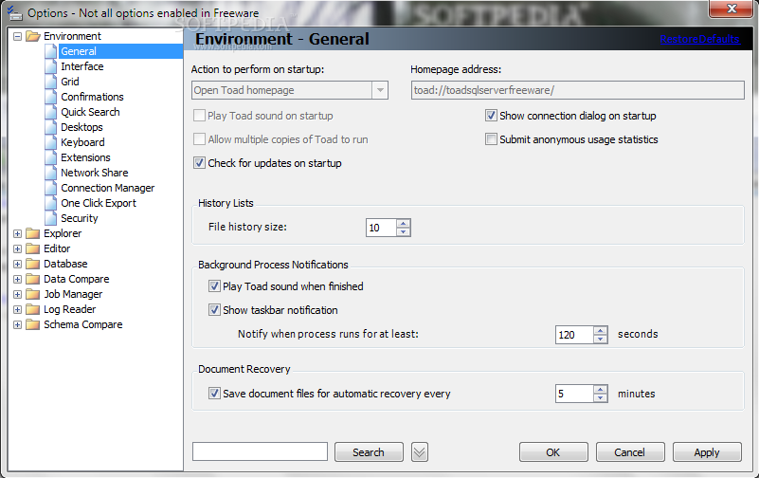Open the Connection Manager options page

[107, 188]
